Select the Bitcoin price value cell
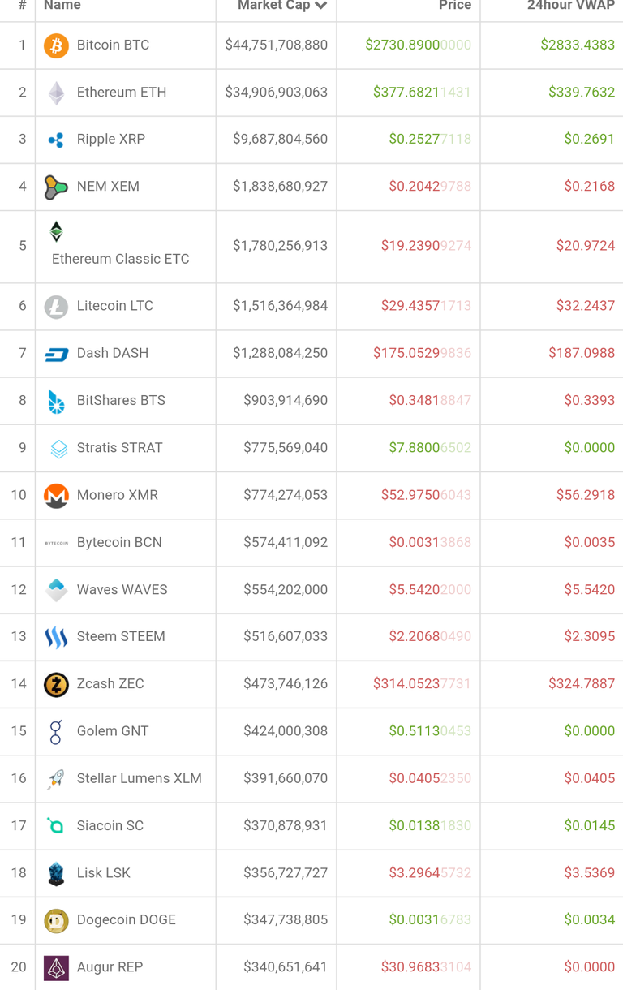This screenshot has height=990, width=623. pyautogui.click(x=418, y=45)
